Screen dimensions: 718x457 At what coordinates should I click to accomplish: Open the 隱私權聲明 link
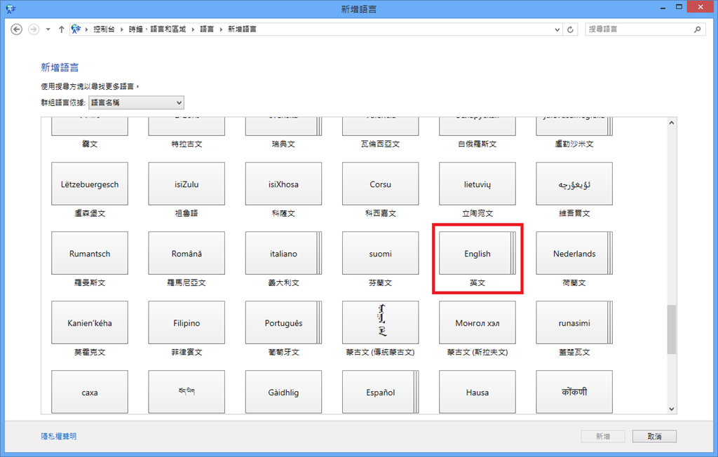pos(59,437)
